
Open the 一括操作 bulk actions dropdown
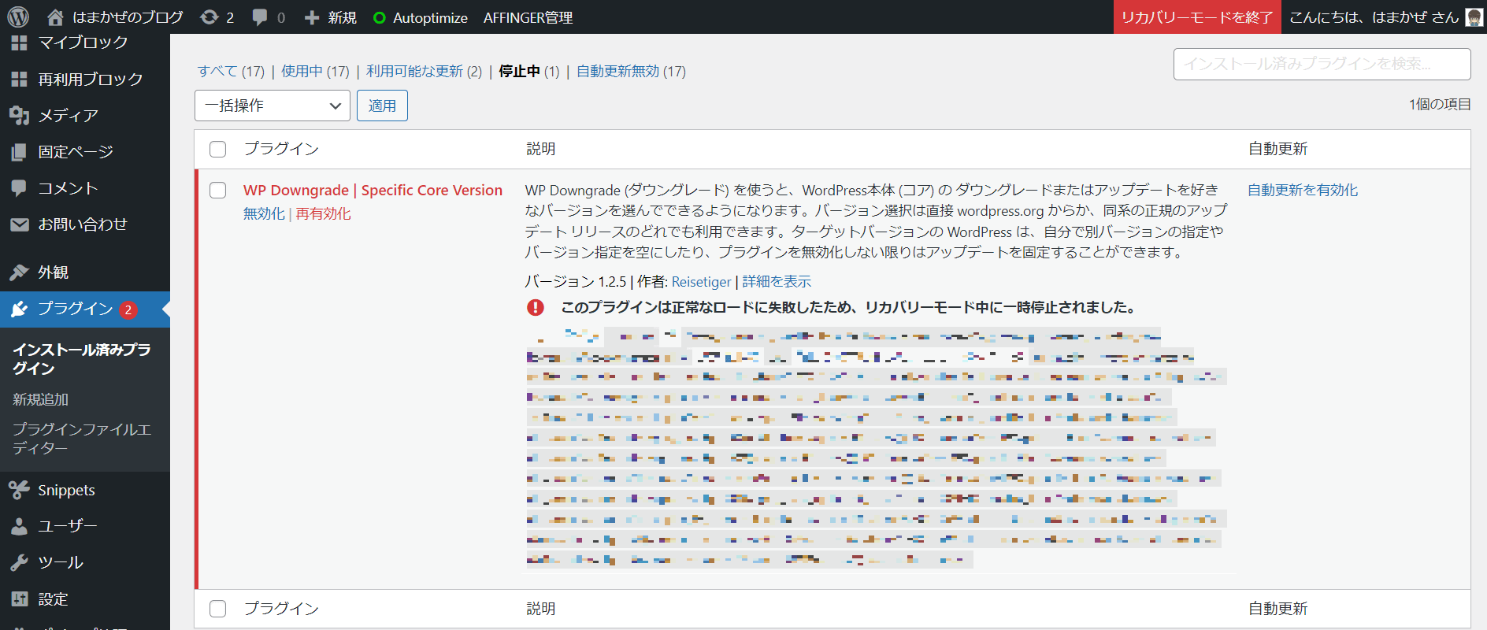tap(273, 106)
